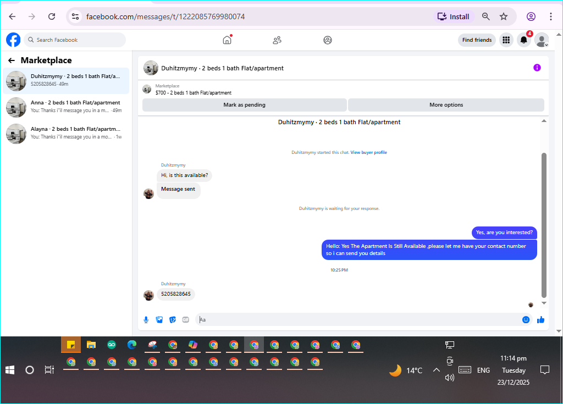Click the 'Message sent' bubble
563x404 pixels.
point(179,191)
